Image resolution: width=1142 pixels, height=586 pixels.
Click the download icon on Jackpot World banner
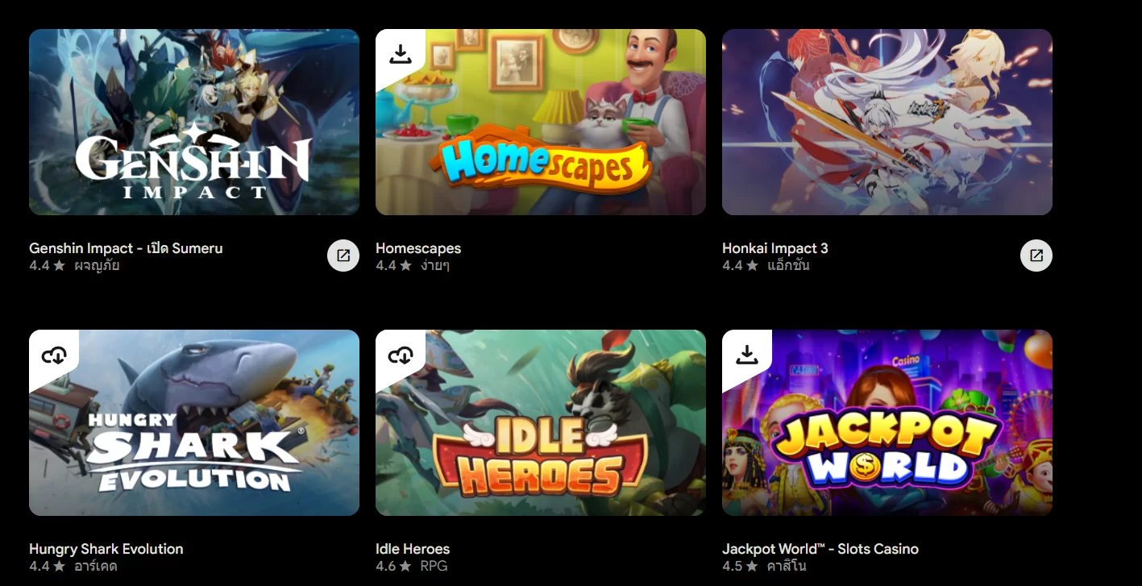point(747,355)
